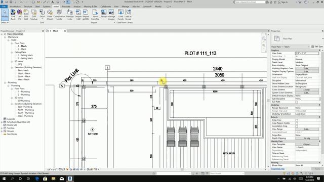The image size is (324, 182).
Task: Select East - Mech elevation in browser
Action: [x=23, y=71]
